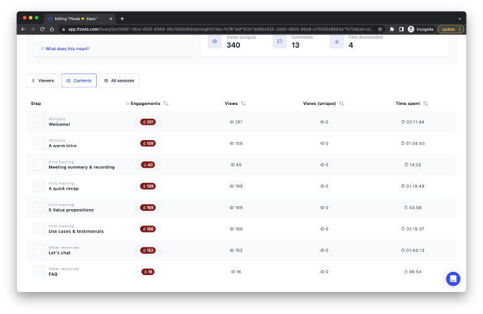The image size is (483, 314).
Task: Click the 166 engagements badge
Action: point(148,229)
